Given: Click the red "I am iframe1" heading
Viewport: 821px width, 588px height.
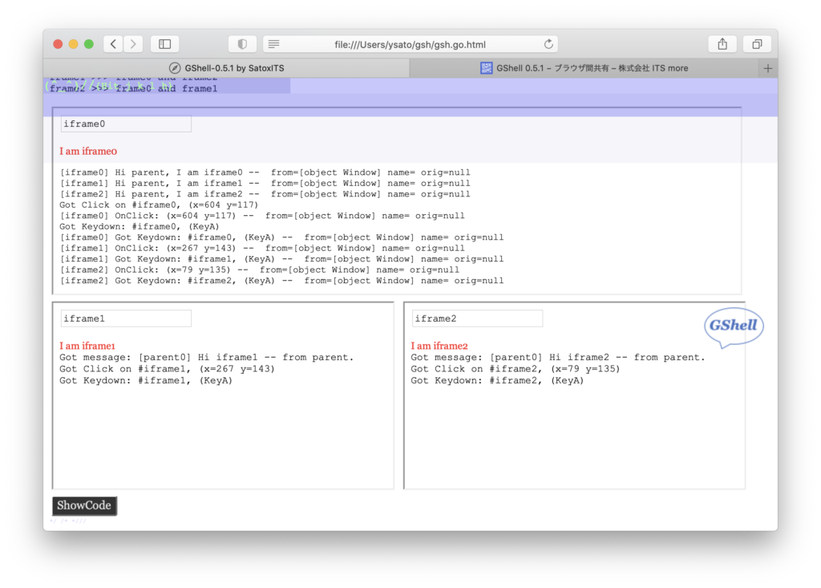Looking at the screenshot, I should (87, 346).
